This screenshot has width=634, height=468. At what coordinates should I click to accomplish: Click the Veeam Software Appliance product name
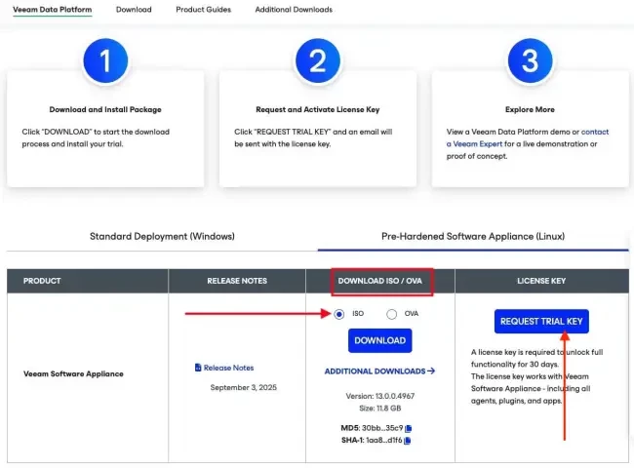73,373
